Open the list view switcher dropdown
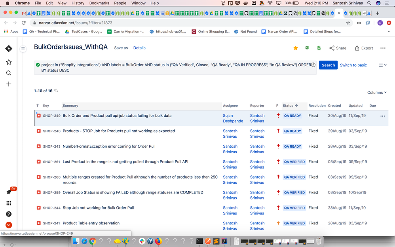This screenshot has width=395, height=247. (x=382, y=65)
